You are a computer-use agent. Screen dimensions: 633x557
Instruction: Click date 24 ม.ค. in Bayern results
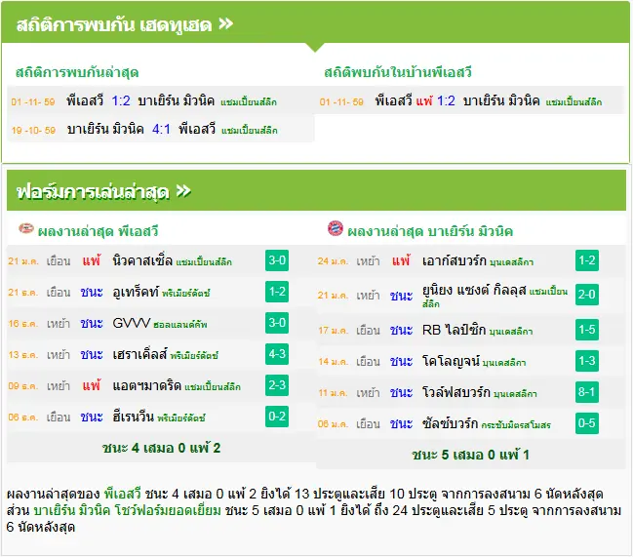[x=333, y=261]
